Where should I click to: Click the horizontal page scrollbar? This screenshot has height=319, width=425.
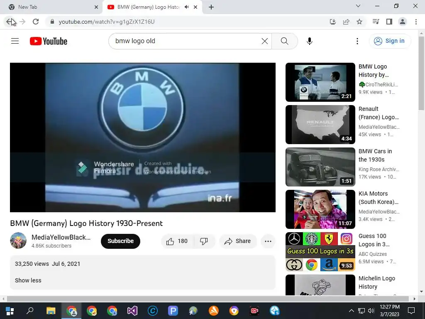(208, 299)
